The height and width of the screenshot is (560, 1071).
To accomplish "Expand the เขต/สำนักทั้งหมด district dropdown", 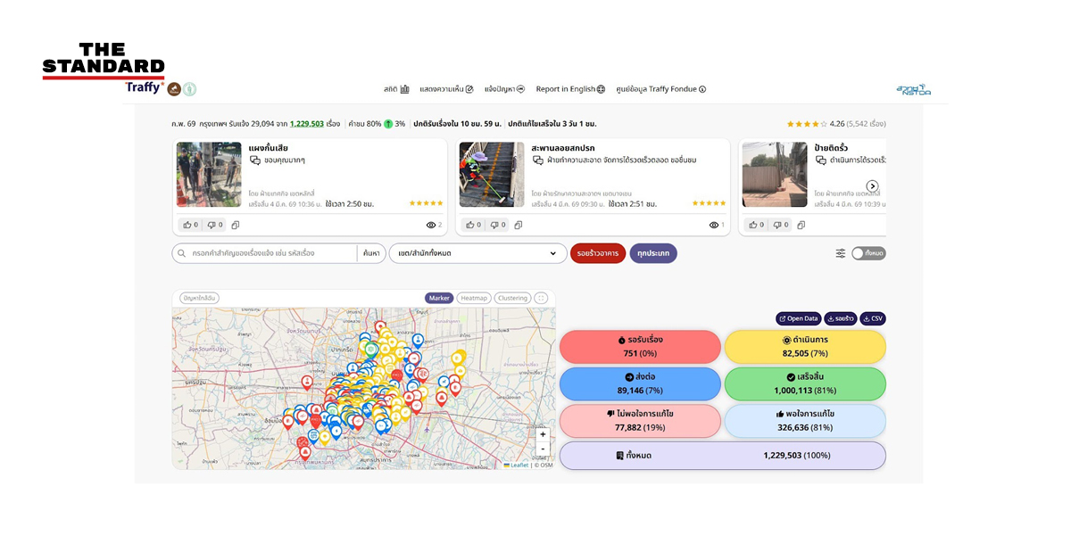I will [477, 253].
